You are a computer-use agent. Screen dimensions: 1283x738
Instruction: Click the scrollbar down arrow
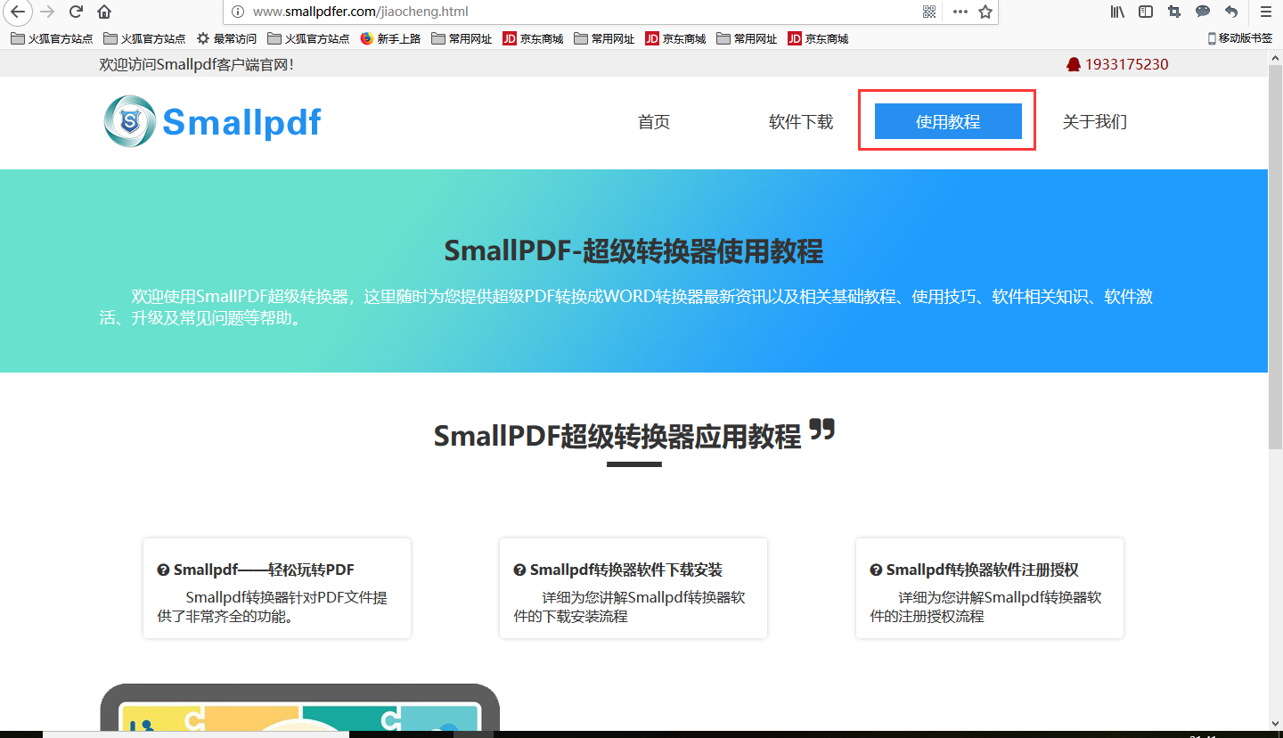click(x=1275, y=723)
